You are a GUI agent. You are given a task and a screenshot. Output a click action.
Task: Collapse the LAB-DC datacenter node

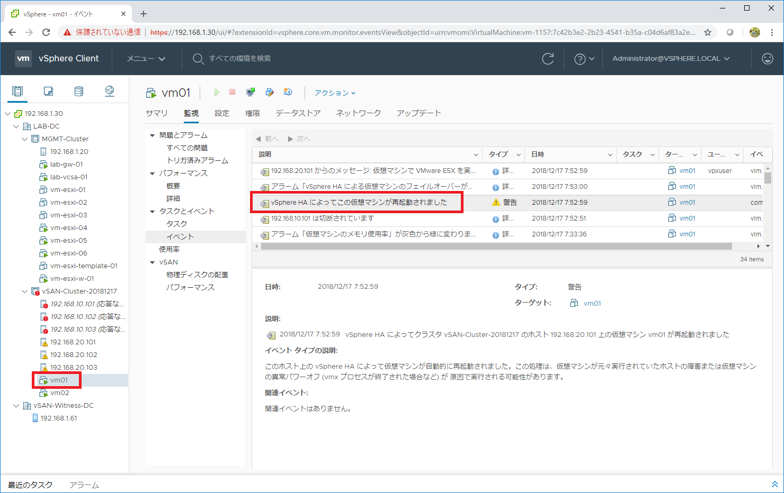pos(16,126)
